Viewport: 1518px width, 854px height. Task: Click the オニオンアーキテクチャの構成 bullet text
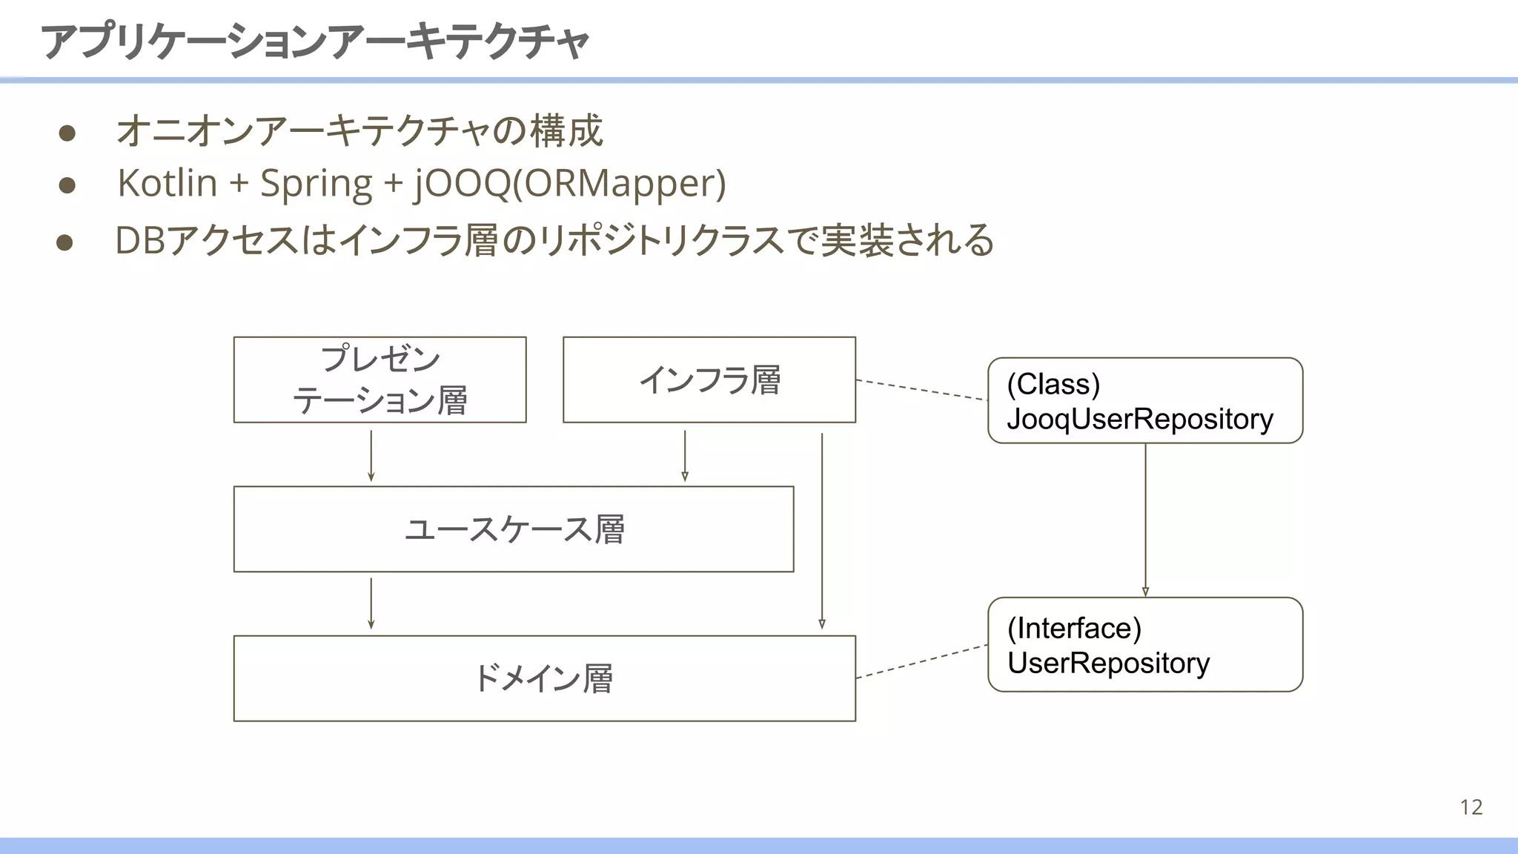(x=360, y=131)
